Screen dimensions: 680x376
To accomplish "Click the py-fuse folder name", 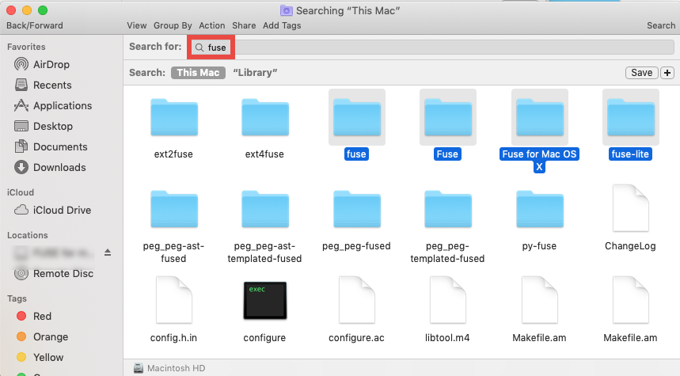I will pyautogui.click(x=539, y=246).
